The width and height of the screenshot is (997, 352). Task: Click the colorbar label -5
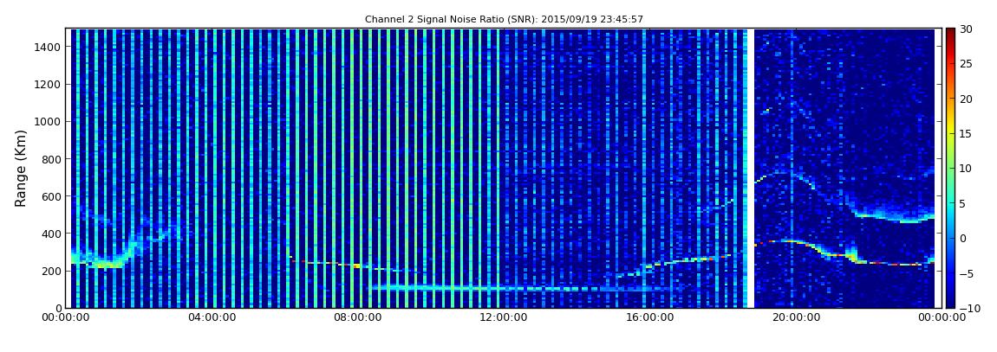pos(968,273)
